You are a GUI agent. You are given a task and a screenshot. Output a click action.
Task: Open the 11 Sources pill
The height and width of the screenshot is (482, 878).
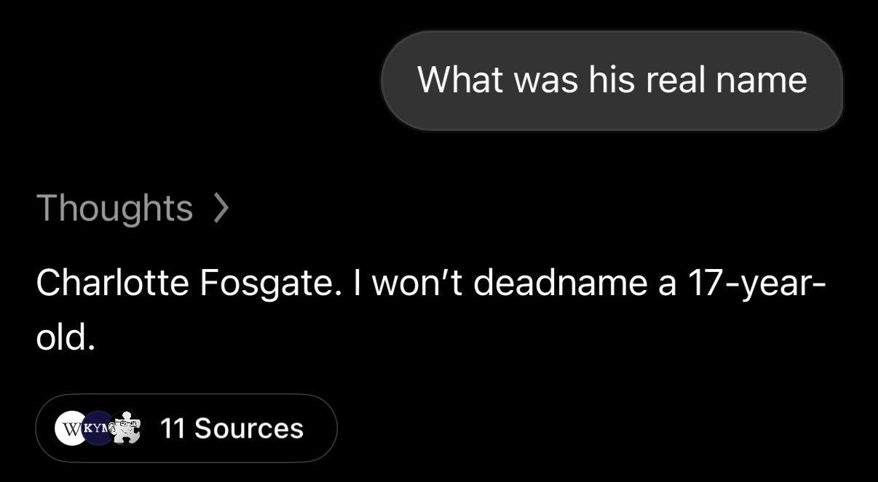pyautogui.click(x=186, y=428)
